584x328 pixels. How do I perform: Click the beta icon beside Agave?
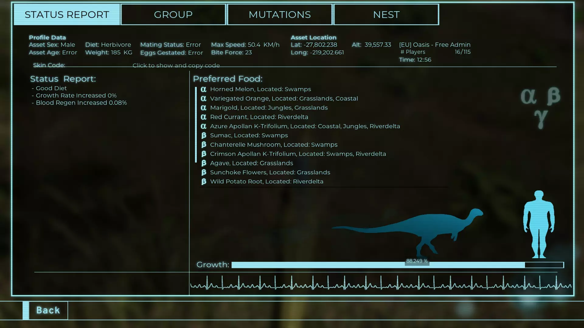point(203,163)
